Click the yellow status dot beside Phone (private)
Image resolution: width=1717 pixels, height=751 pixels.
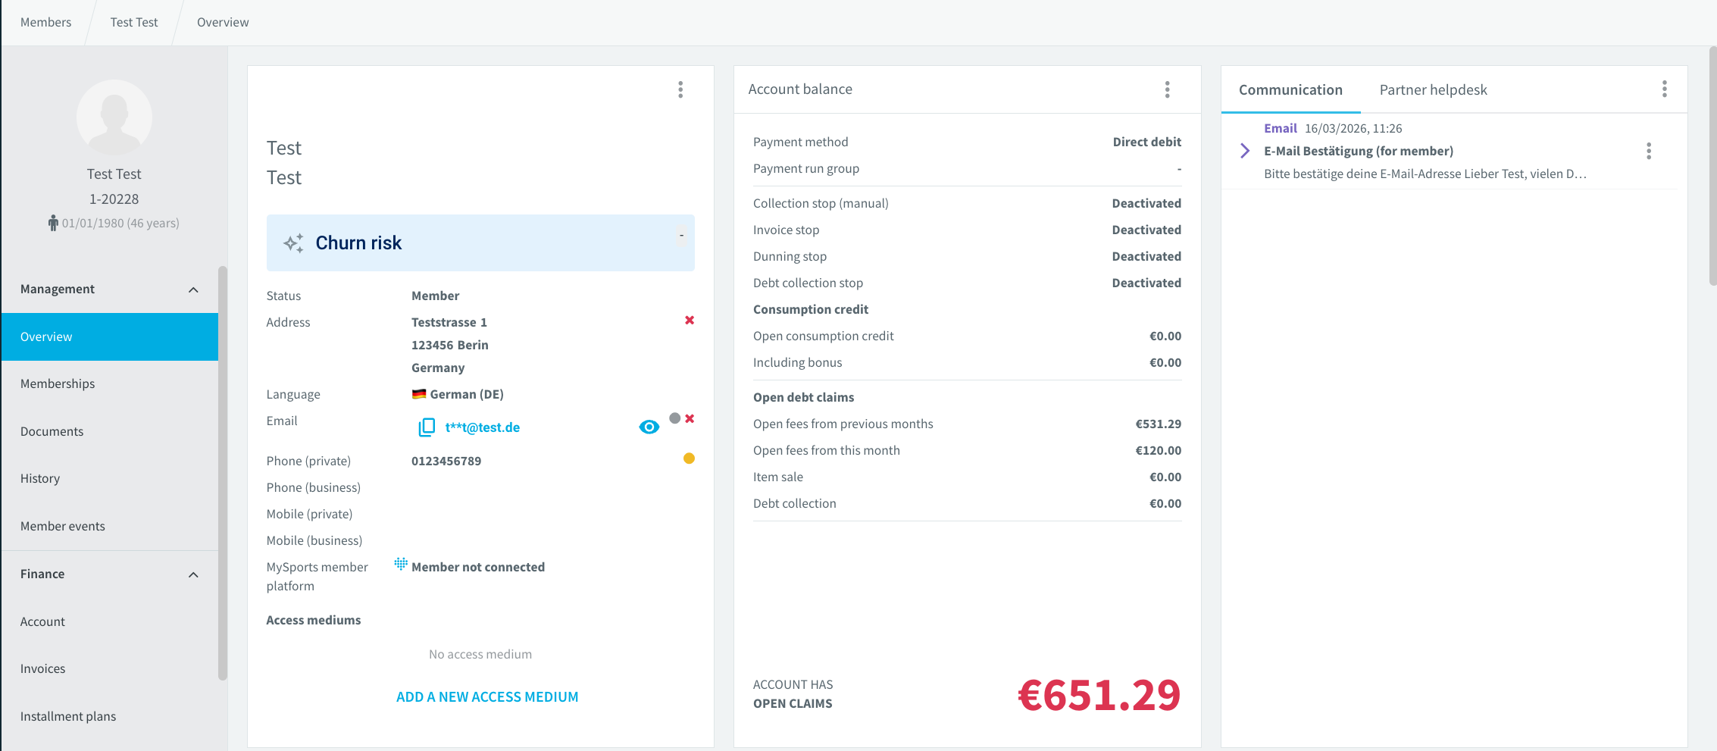point(689,458)
